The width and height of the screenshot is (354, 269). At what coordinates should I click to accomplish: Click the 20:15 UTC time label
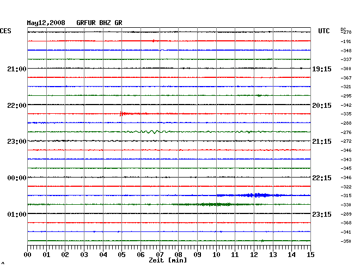322,106
